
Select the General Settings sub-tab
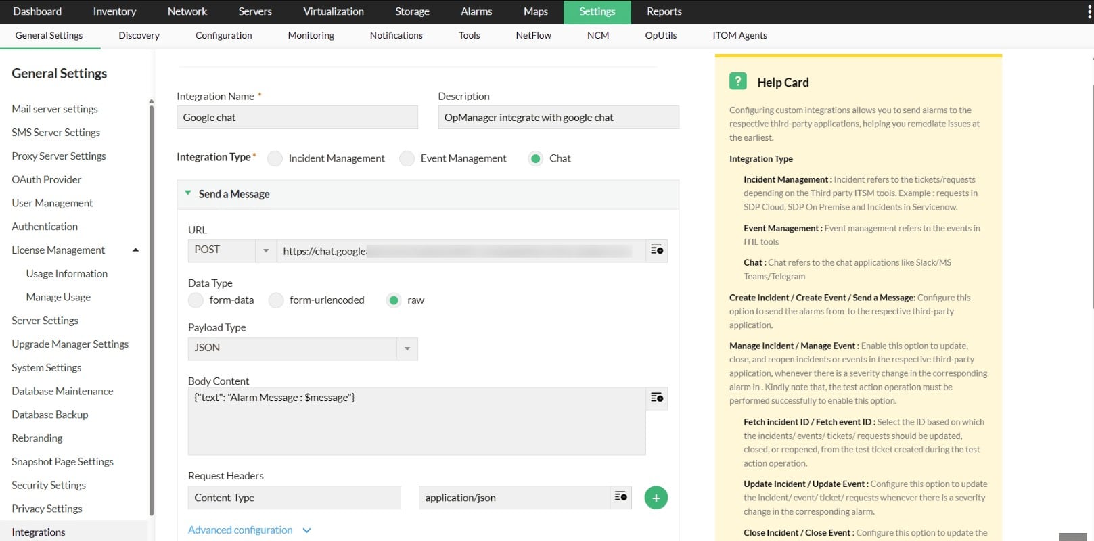coord(49,35)
